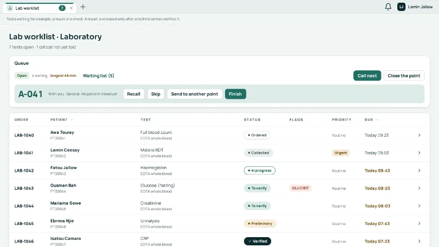Open Lamin Jallow user avatar
The height and width of the screenshot is (247, 439).
pyautogui.click(x=401, y=7)
